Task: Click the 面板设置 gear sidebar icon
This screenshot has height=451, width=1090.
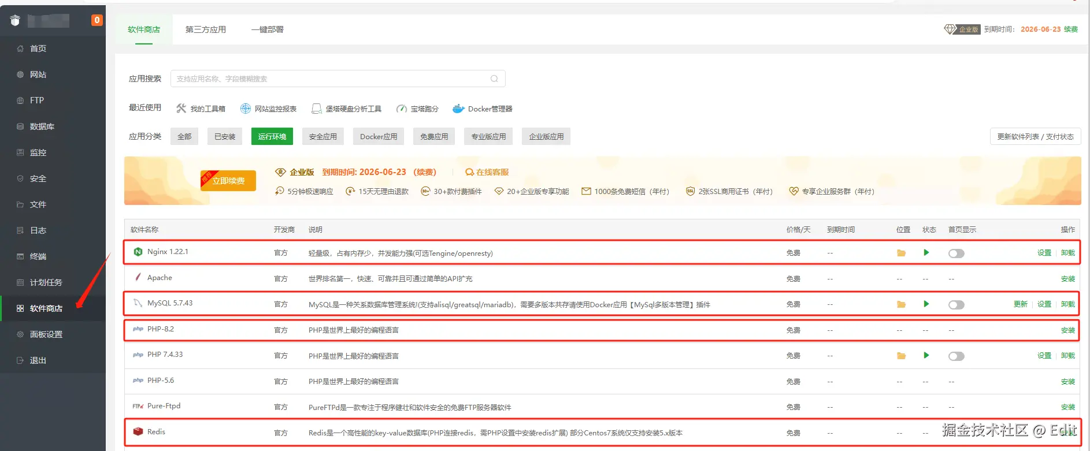Action: coord(20,334)
